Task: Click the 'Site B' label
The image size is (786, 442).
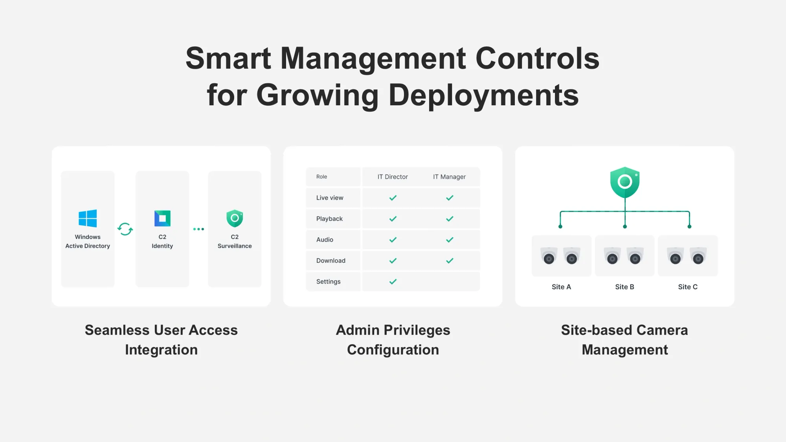Action: coord(624,287)
